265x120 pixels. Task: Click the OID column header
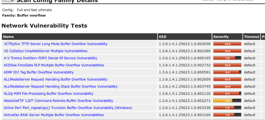tap(185, 37)
